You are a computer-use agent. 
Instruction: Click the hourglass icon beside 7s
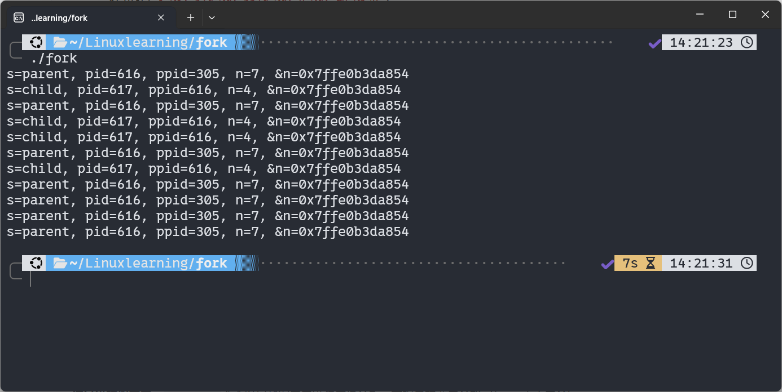point(651,263)
